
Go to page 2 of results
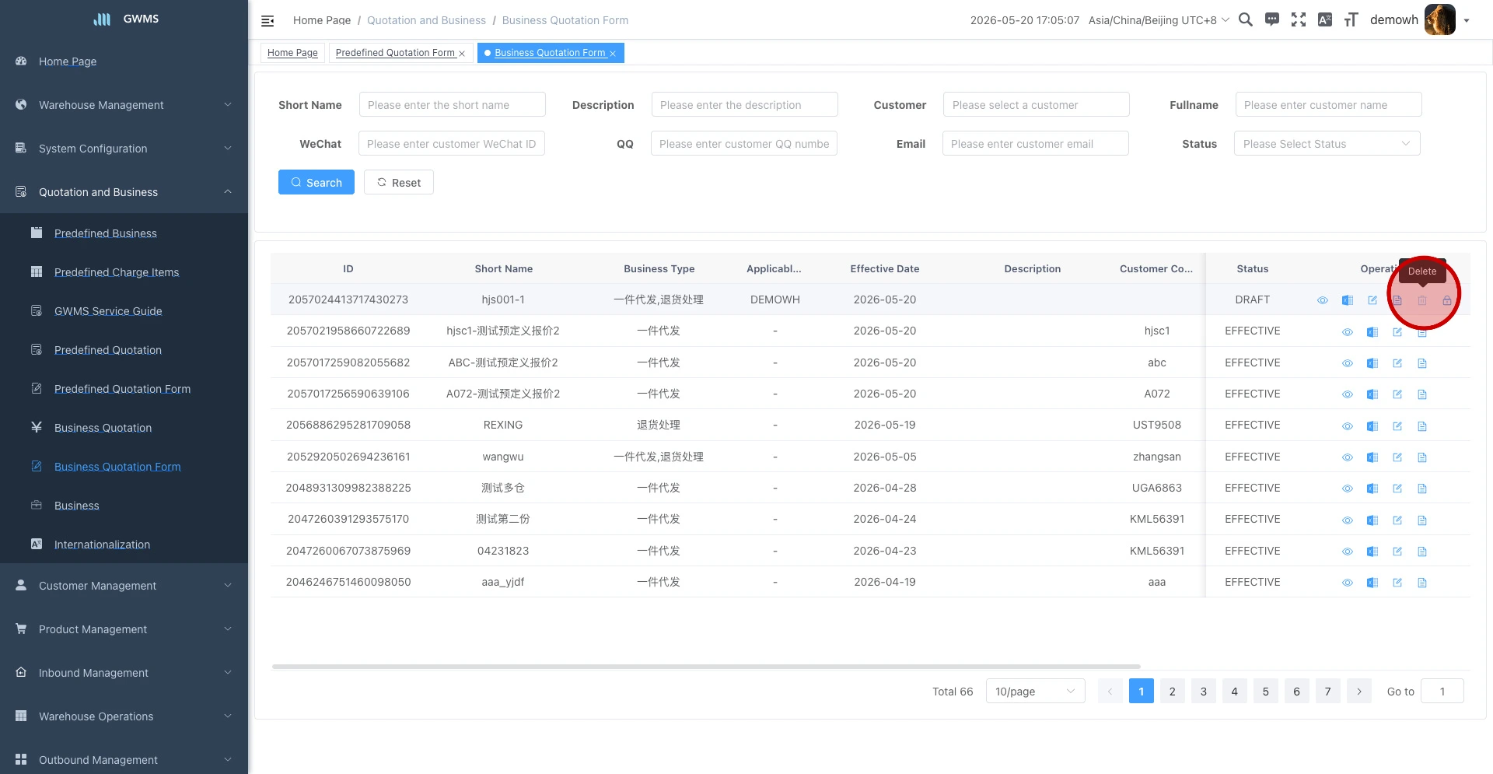(1173, 692)
